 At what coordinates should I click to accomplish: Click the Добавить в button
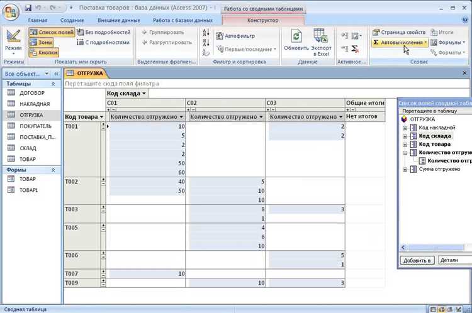click(417, 260)
